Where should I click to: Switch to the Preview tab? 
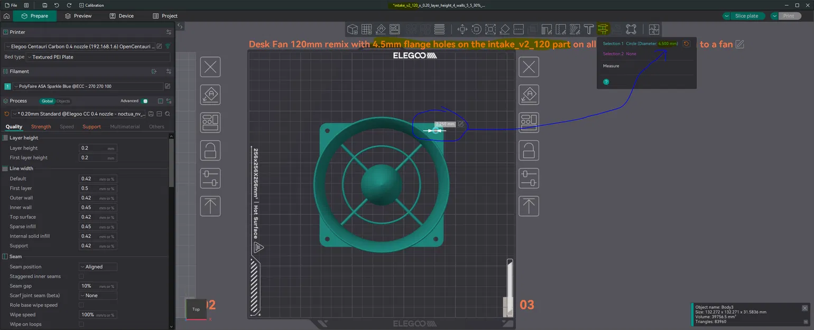[78, 16]
